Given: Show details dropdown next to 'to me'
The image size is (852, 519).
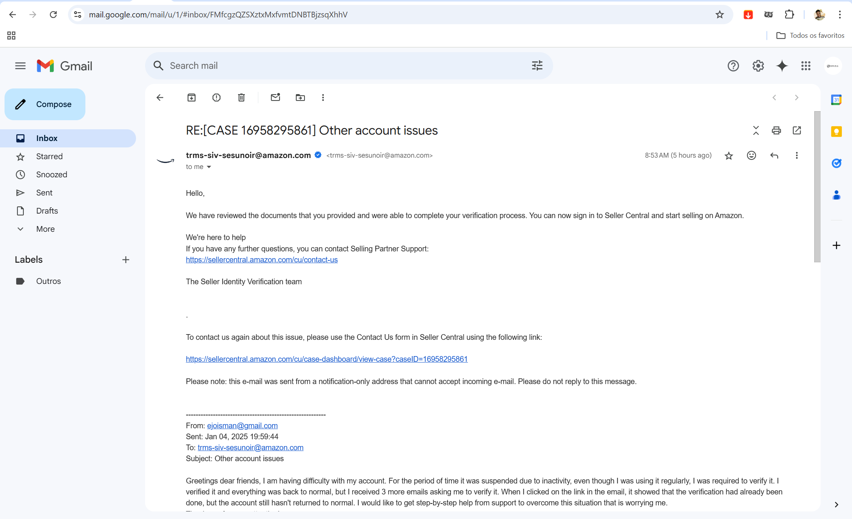Looking at the screenshot, I should click(209, 167).
